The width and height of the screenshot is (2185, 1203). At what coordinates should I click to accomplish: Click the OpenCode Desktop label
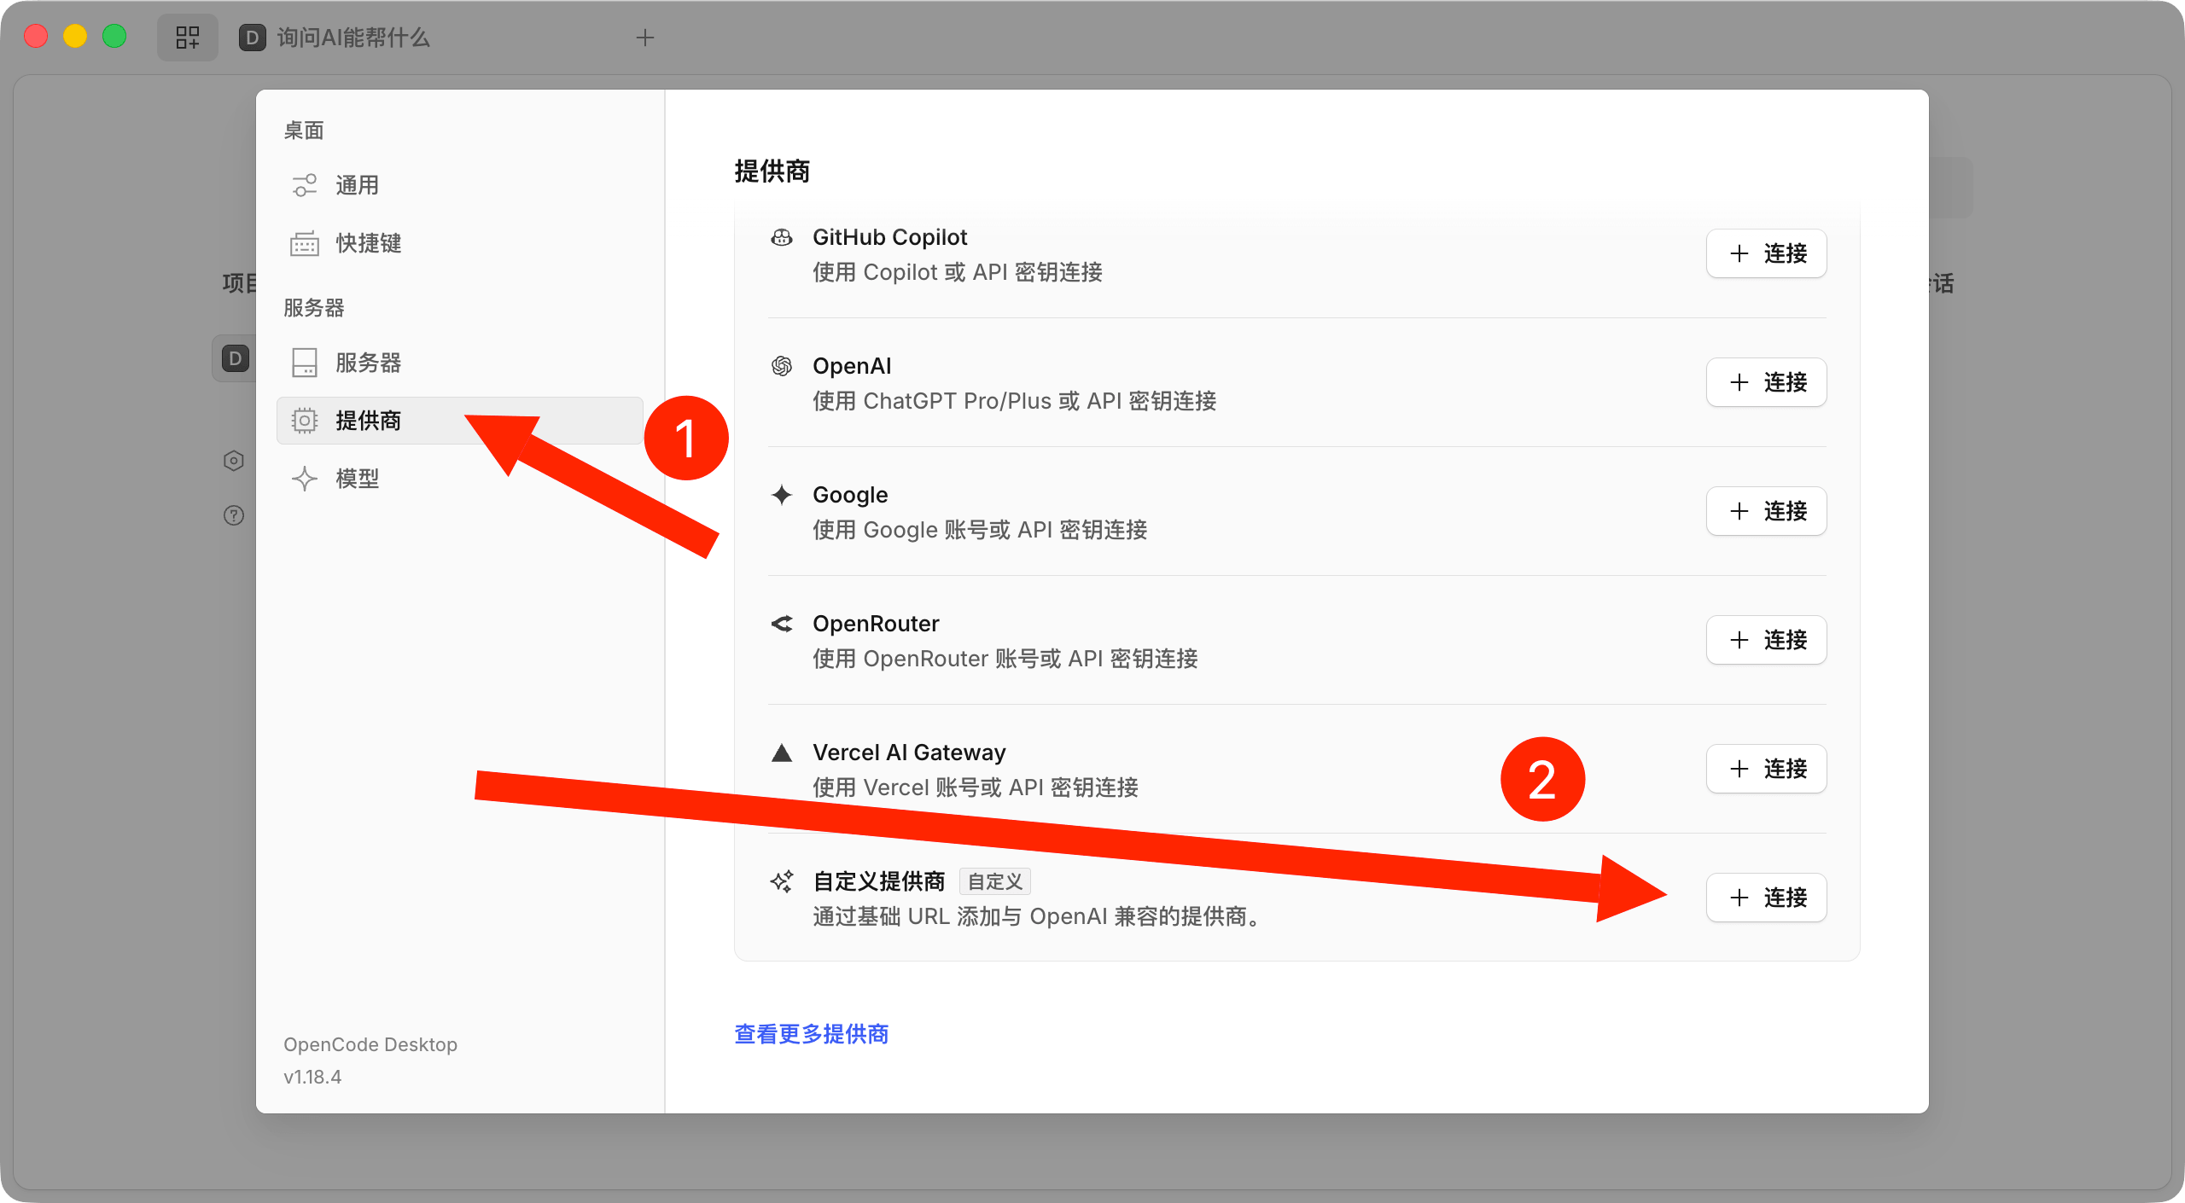[370, 1044]
